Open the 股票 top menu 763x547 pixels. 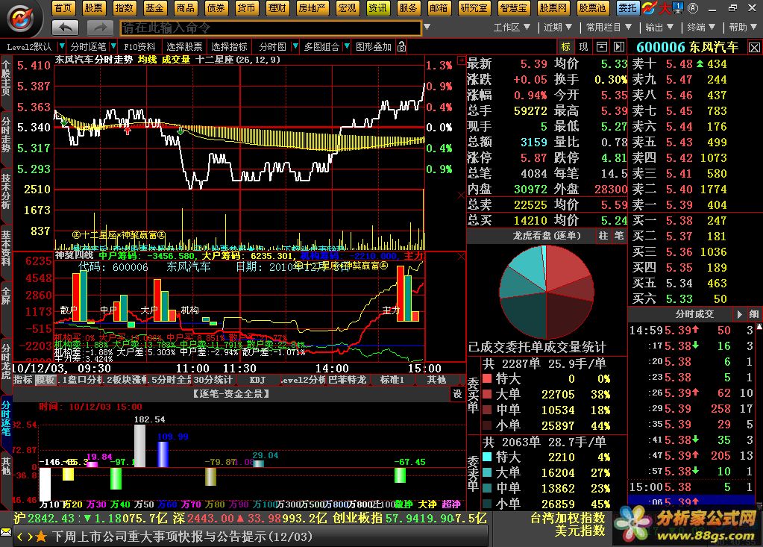(x=93, y=7)
